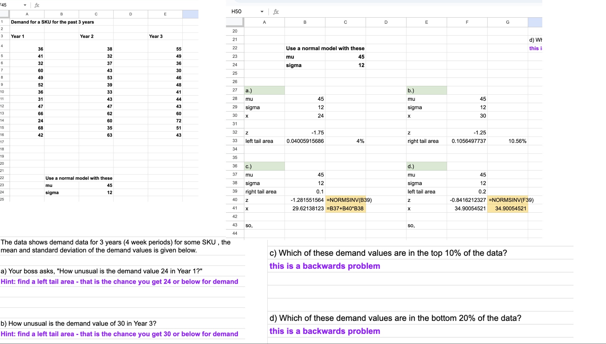Click the fx icon beside the H50 name box
This screenshot has width=606, height=344.
click(276, 12)
